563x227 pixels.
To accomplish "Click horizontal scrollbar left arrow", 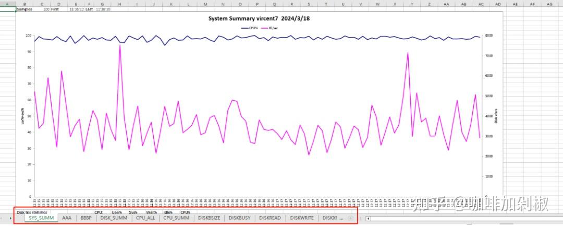I will [x=368, y=218].
